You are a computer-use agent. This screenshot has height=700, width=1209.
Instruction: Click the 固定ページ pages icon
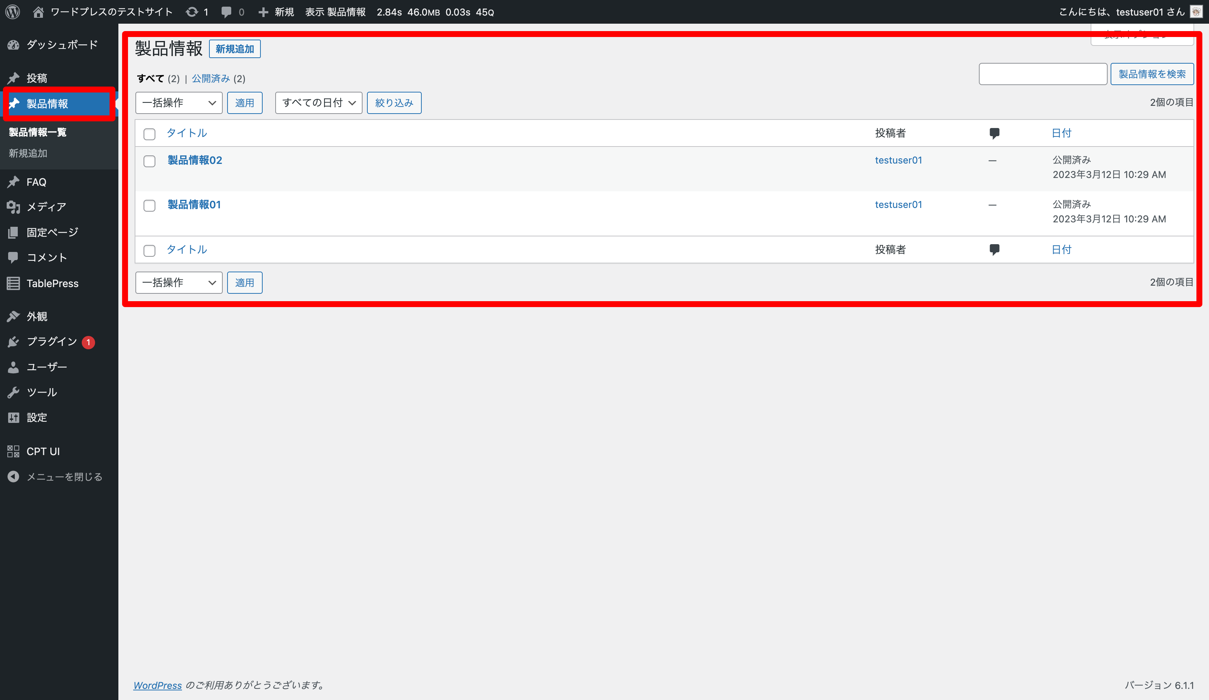pos(13,232)
